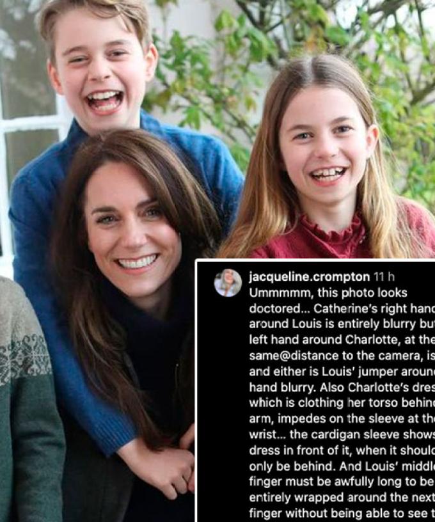Select the comment line starting with wrist...
Image resolution: width=435 pixels, height=522 pixels.
pyautogui.click(x=342, y=434)
